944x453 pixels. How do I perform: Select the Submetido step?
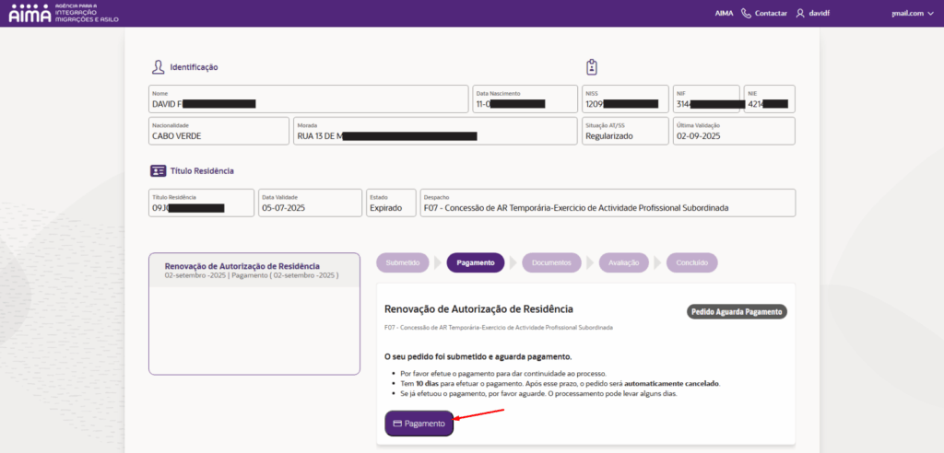point(403,262)
